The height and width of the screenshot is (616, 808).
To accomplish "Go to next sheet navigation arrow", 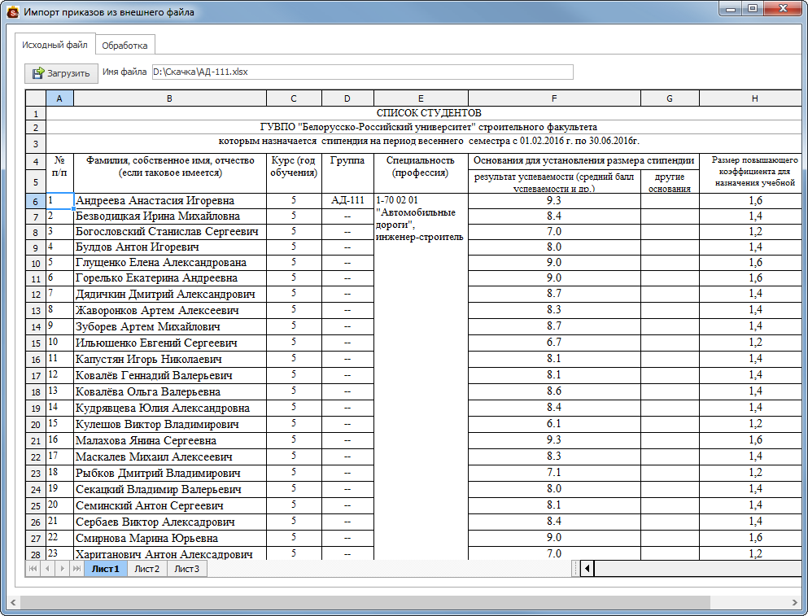I will [x=63, y=569].
